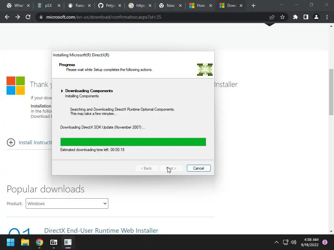Open DirectX End-User Runtime Web Installer link

[x=101, y=230]
